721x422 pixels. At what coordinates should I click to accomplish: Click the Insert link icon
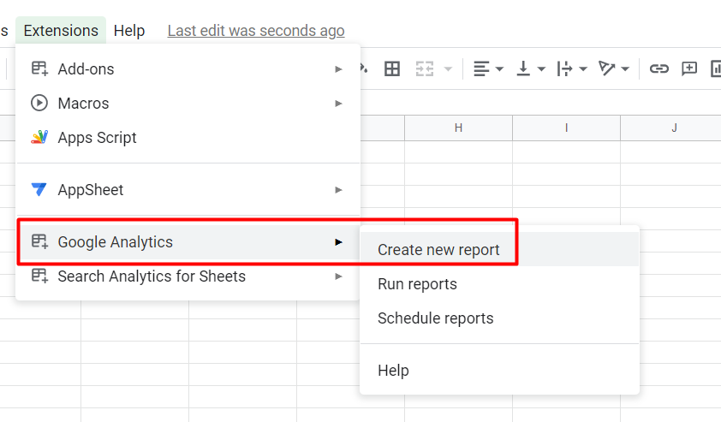pos(659,69)
